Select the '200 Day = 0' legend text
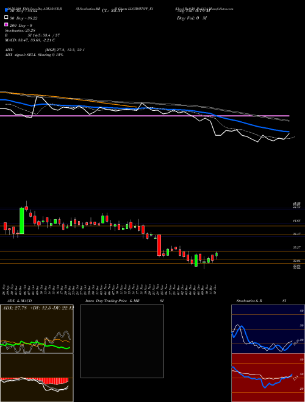305x402 pixels. pyautogui.click(x=21, y=26)
